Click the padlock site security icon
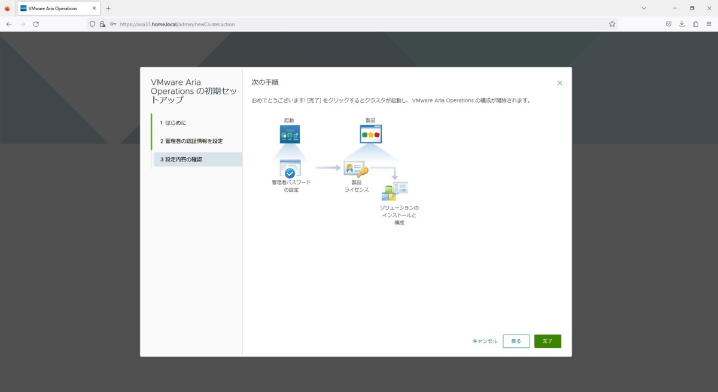The width and height of the screenshot is (718, 392). pyautogui.click(x=102, y=24)
